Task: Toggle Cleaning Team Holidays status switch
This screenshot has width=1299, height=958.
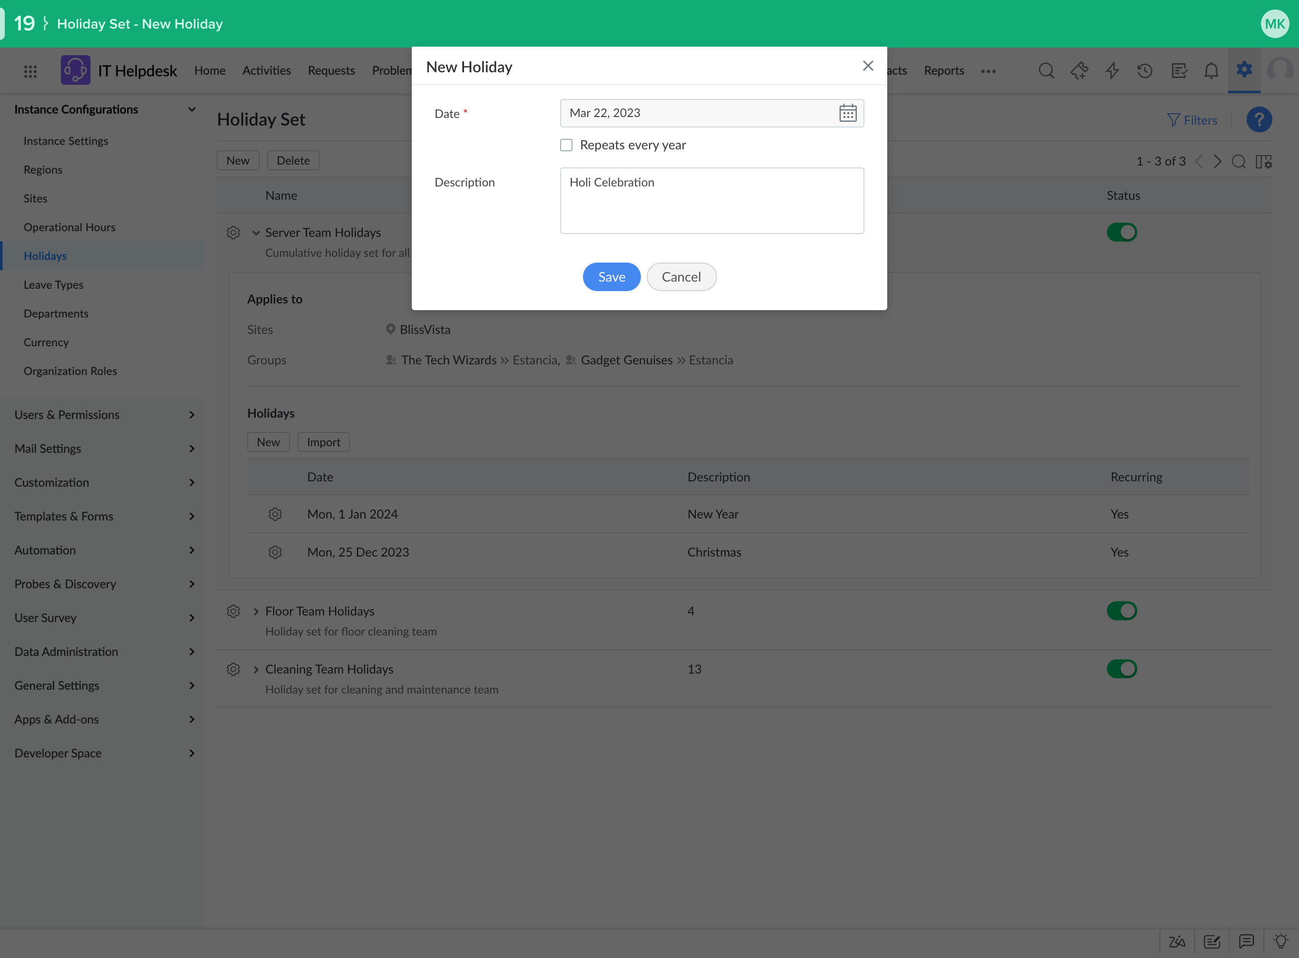Action: [x=1122, y=669]
